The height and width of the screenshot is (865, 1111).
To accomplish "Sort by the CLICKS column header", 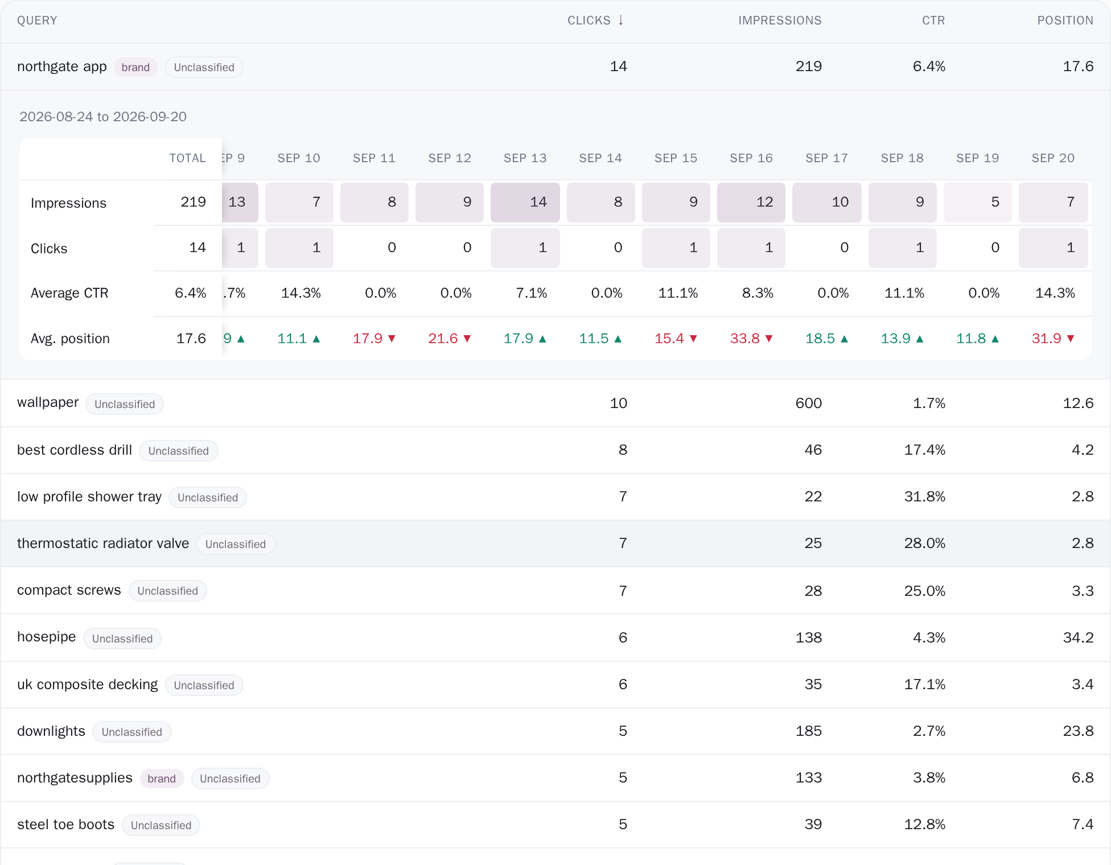I will coord(595,20).
